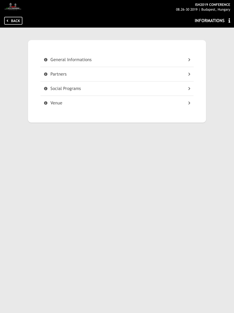The width and height of the screenshot is (234, 313).
Task: Select the Venue list item
Action: click(56, 103)
